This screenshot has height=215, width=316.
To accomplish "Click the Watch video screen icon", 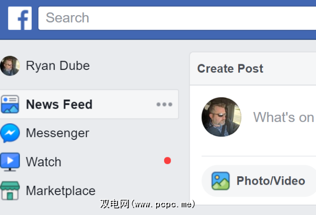I will (10, 162).
